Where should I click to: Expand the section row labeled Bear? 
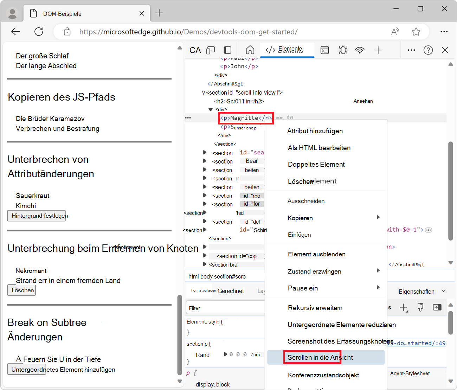[205, 161]
